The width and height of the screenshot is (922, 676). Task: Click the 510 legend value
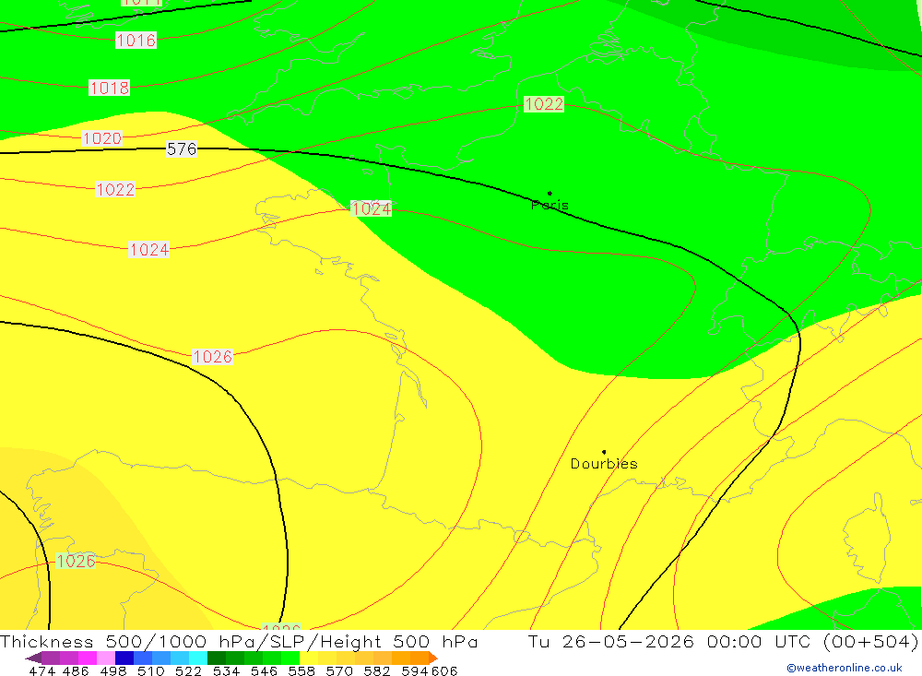[150, 670]
